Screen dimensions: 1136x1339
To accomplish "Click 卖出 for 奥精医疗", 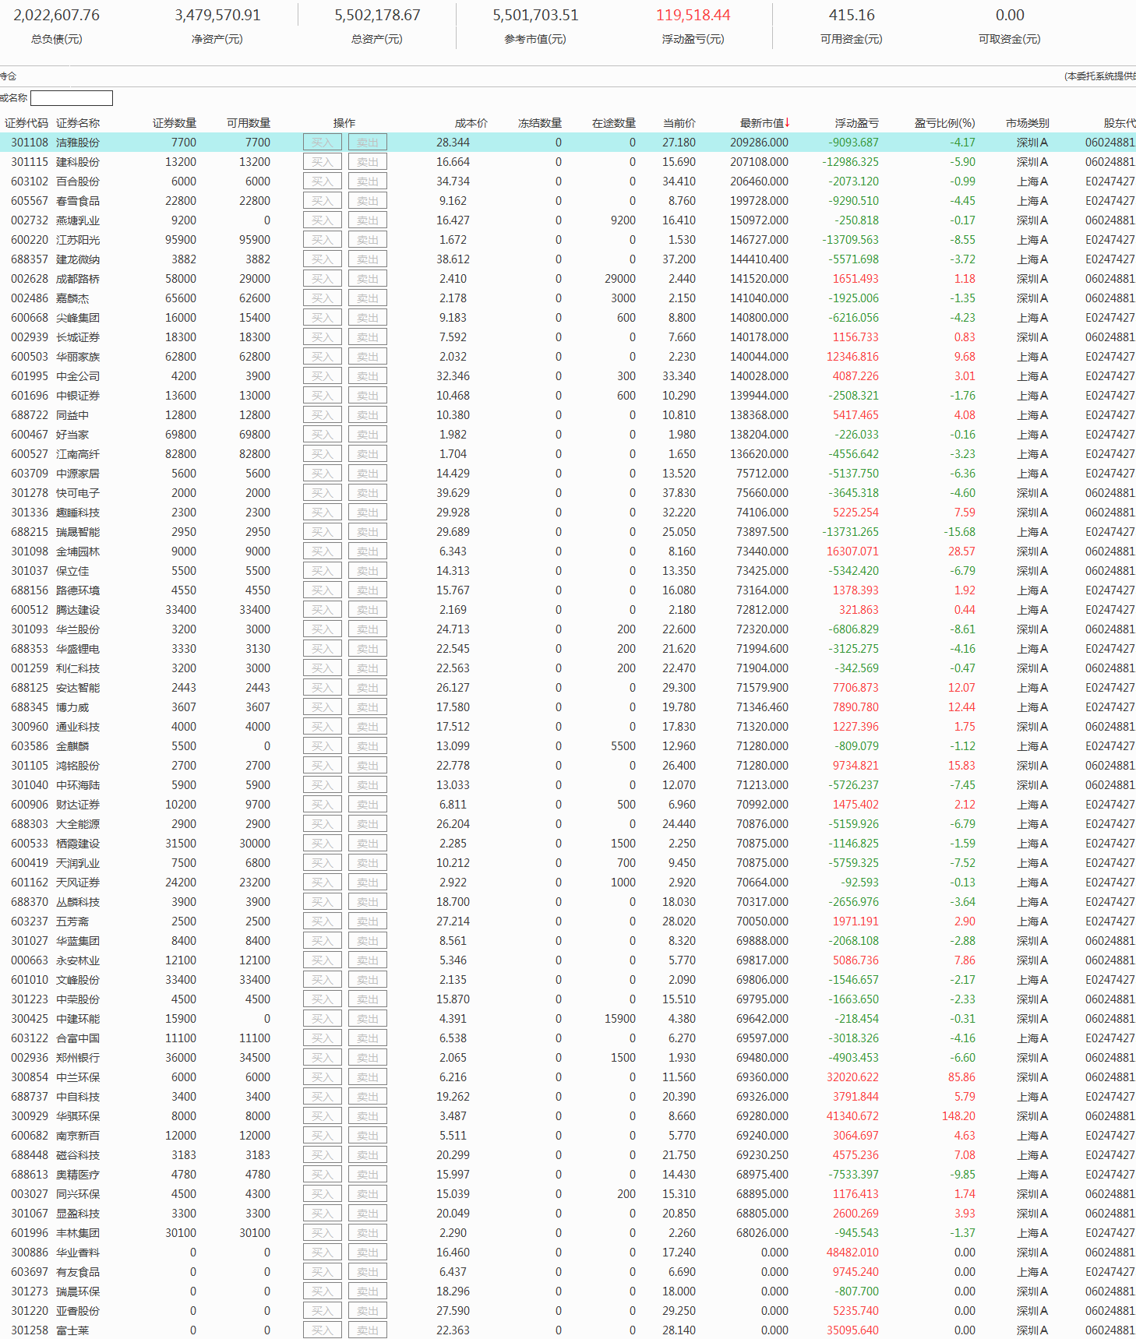I will point(368,1175).
